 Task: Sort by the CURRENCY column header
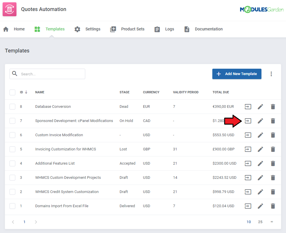[151, 92]
